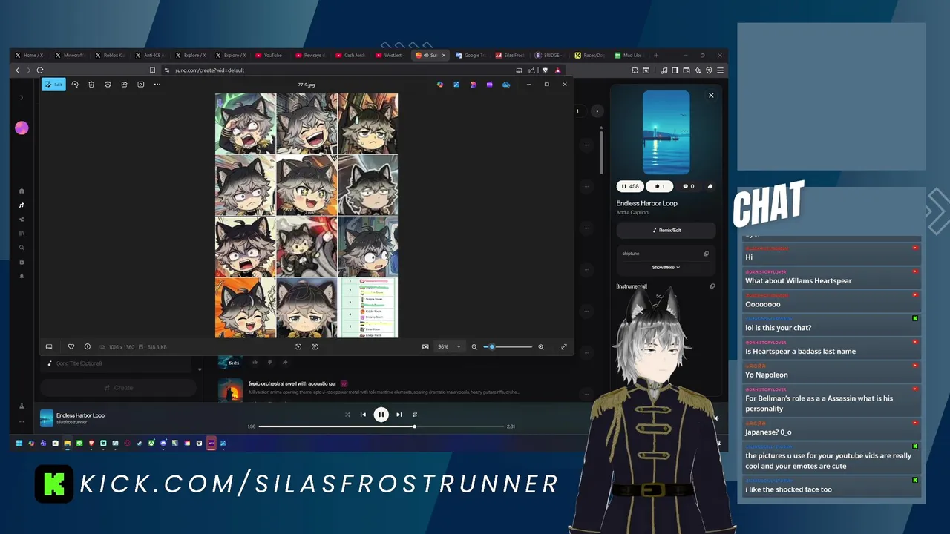Close the Endless Harbor Loop details panel
Viewport: 950px width, 534px height.
(711, 96)
